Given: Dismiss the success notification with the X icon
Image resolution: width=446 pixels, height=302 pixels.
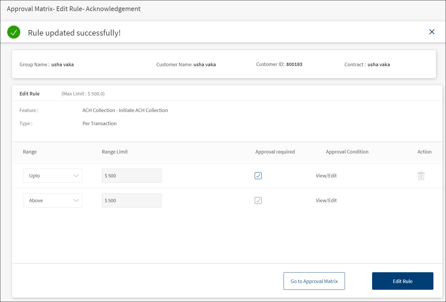Looking at the screenshot, I should (x=432, y=32).
